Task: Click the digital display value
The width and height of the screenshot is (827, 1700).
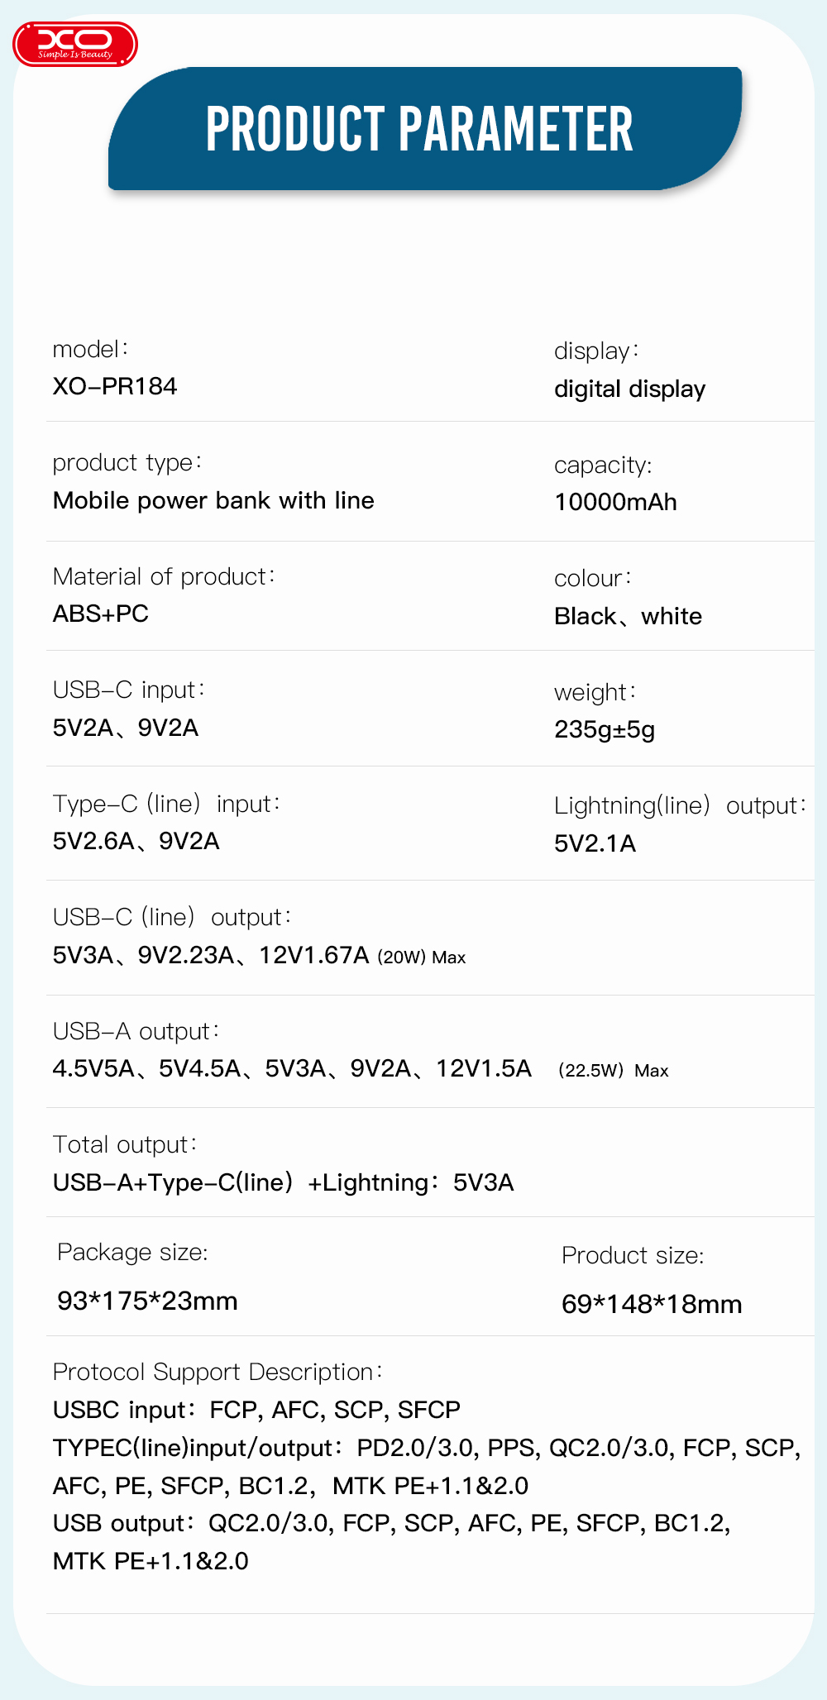Action: click(x=629, y=389)
